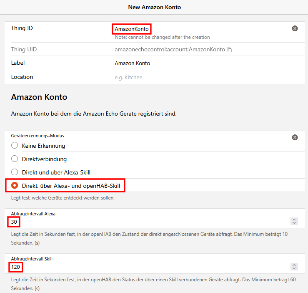The height and width of the screenshot is (293, 308).
Task: Copy the Thing UID to clipboard
Action: [229, 50]
